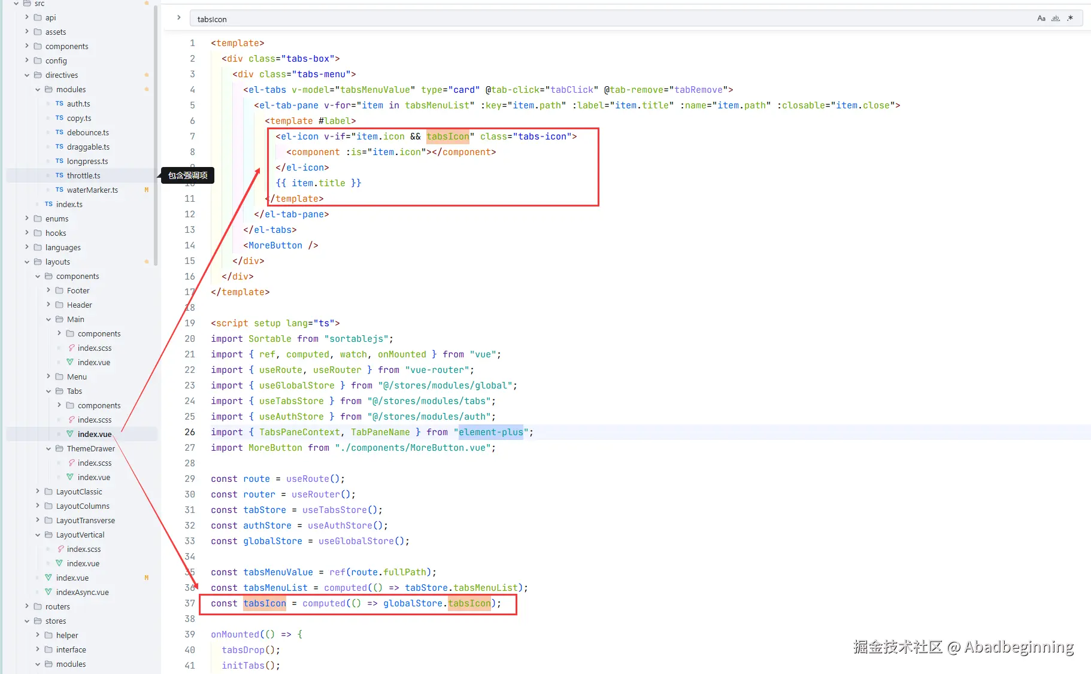Click the Vue icon of ThemeDrawer's index.vue
The width and height of the screenshot is (1091, 674).
pyautogui.click(x=70, y=477)
